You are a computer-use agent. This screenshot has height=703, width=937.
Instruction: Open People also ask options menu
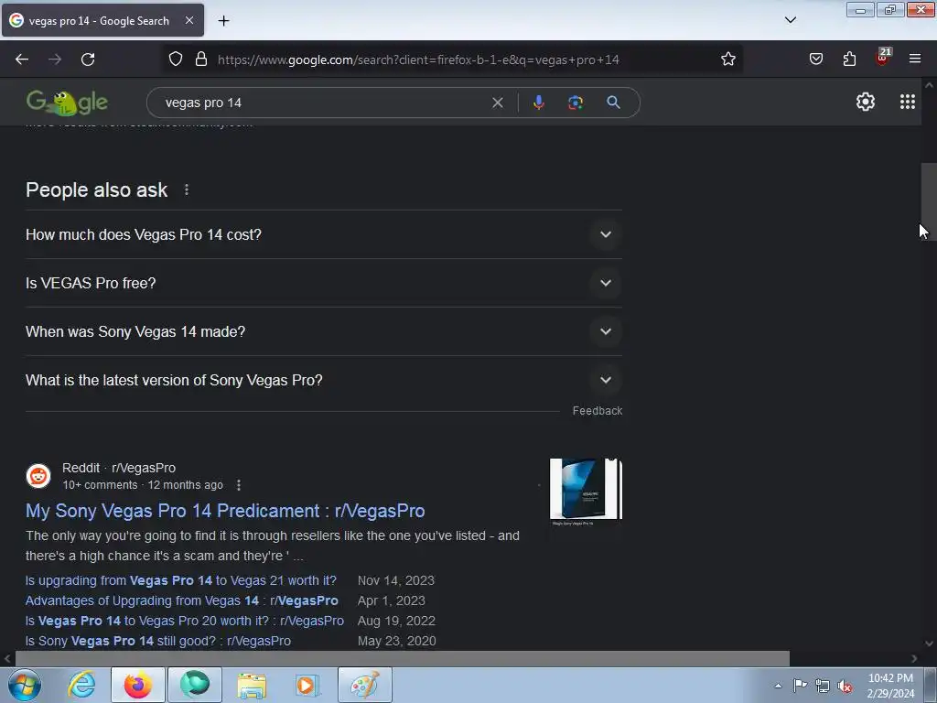pos(187,190)
